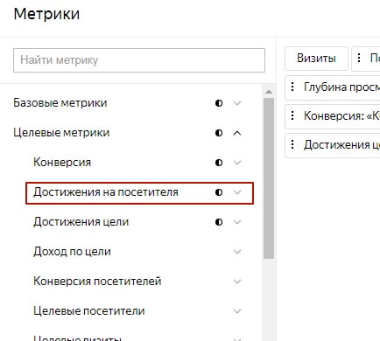Click the half-circle icon beside Целевые метрики
Screen dimensions: 380x341
pyautogui.click(x=219, y=133)
